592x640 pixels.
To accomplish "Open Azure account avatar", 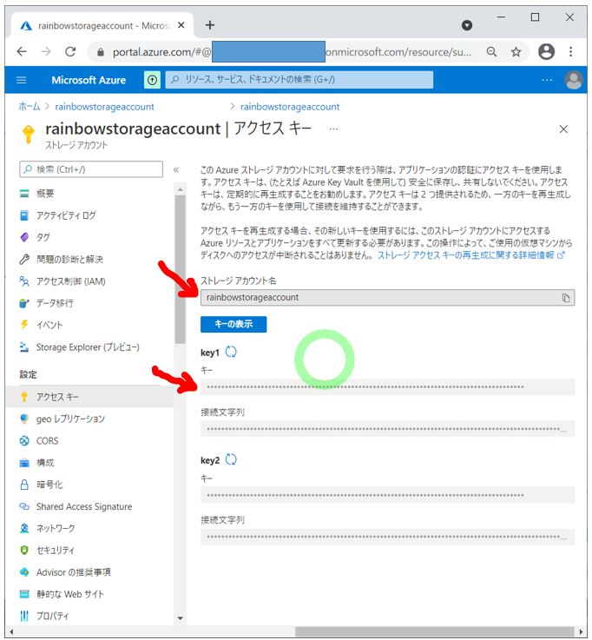I will (574, 80).
